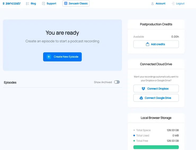Click the Show Archived label
The height and width of the screenshot is (150, 196).
coord(103,82)
